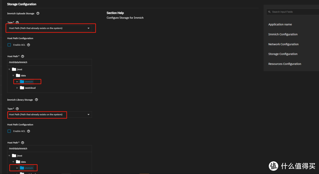Image resolution: width=319 pixels, height=174 pixels.
Task: Select /mnt folder icon in Library tree
Action: point(14,155)
